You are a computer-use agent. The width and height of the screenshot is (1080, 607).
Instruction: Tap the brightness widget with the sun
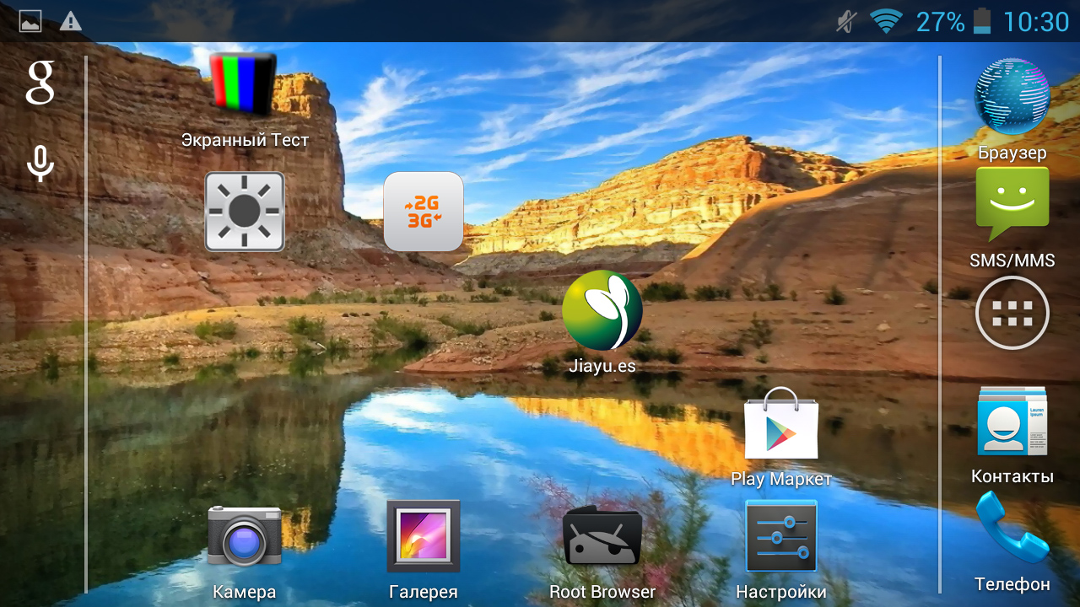click(x=245, y=212)
